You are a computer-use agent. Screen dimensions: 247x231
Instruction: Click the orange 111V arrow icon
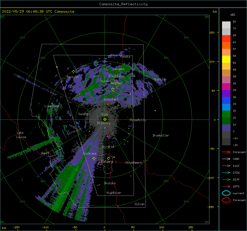(x=226, y=166)
